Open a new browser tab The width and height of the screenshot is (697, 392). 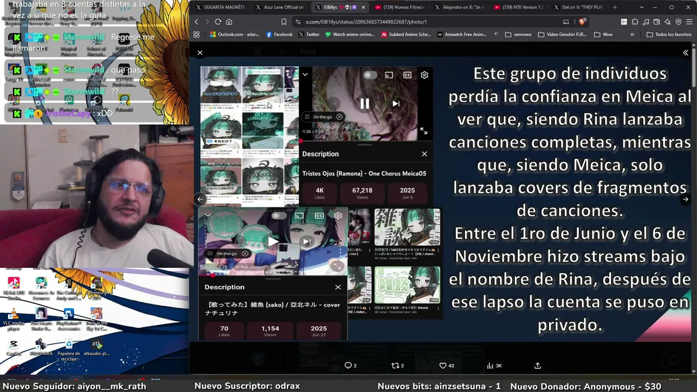(x=615, y=7)
